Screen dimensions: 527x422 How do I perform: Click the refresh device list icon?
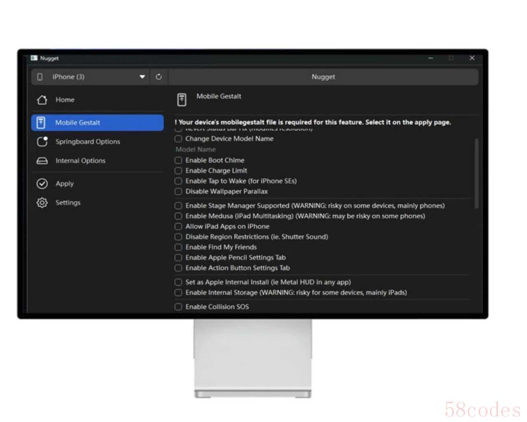159,77
